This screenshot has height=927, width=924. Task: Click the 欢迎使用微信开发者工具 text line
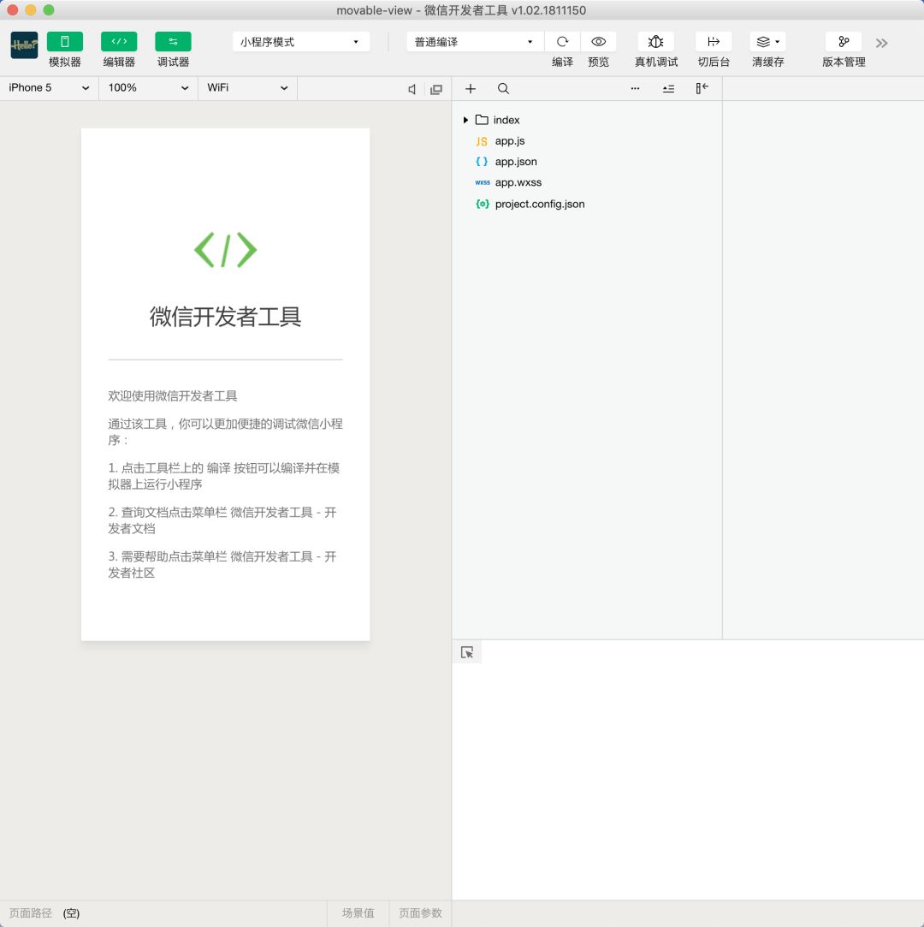(173, 395)
